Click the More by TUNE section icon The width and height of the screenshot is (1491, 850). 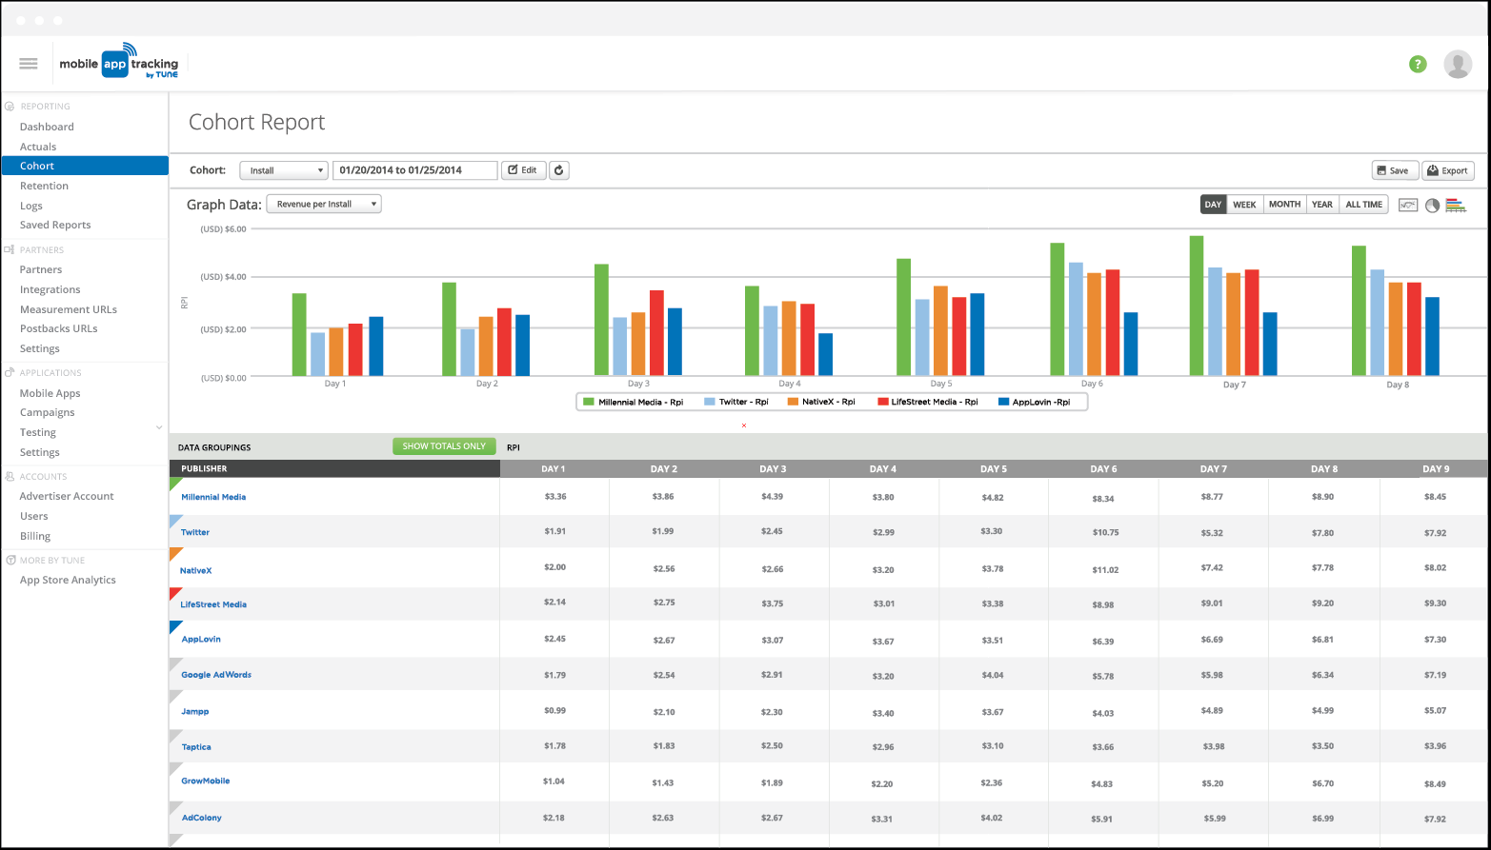coord(10,560)
